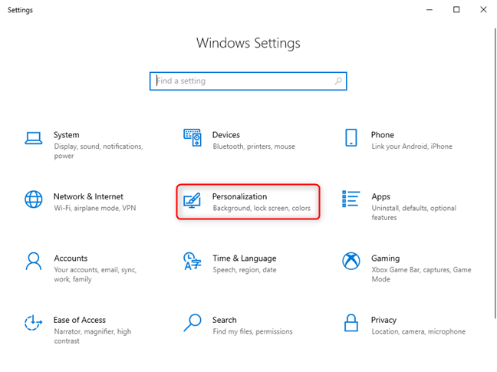Minimize the Settings window

430,9
